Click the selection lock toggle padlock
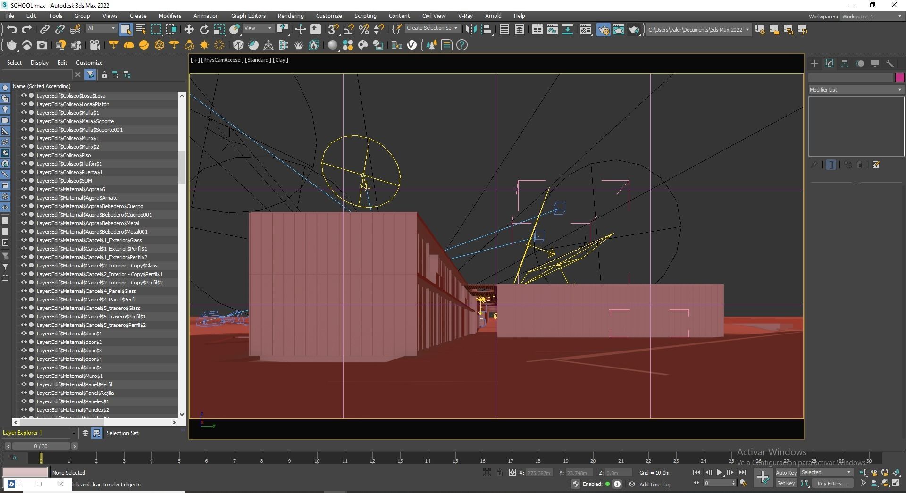This screenshot has width=906, height=493. [500, 472]
